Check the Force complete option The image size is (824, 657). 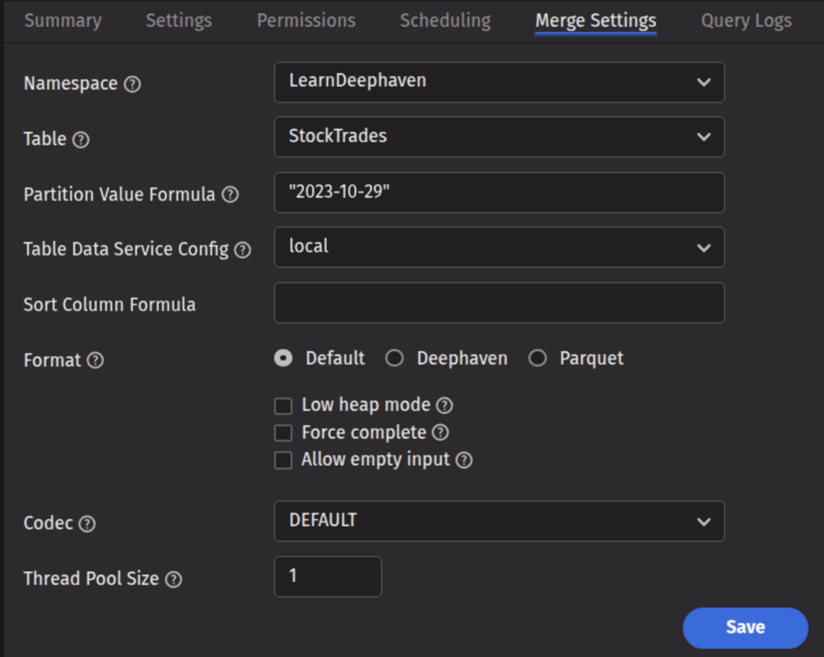click(x=283, y=433)
